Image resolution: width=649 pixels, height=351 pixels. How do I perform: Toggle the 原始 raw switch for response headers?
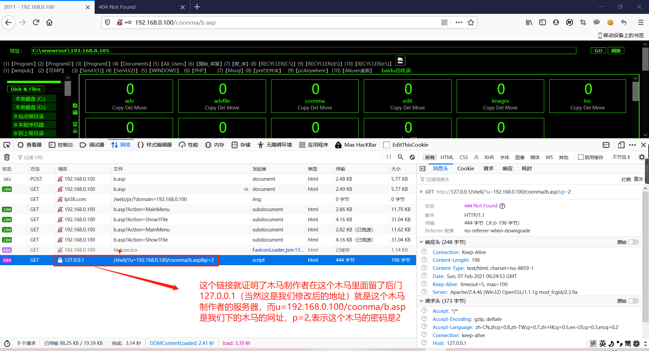pos(633,242)
